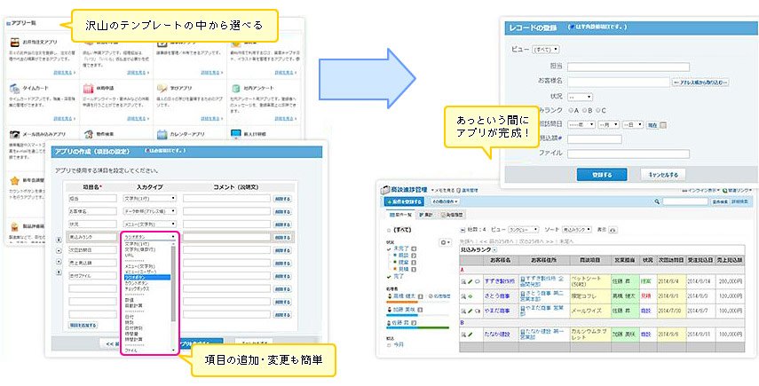This screenshot has height=386, width=759.
Task: Open the input type dropdown for 担当 row
Action: [x=149, y=198]
